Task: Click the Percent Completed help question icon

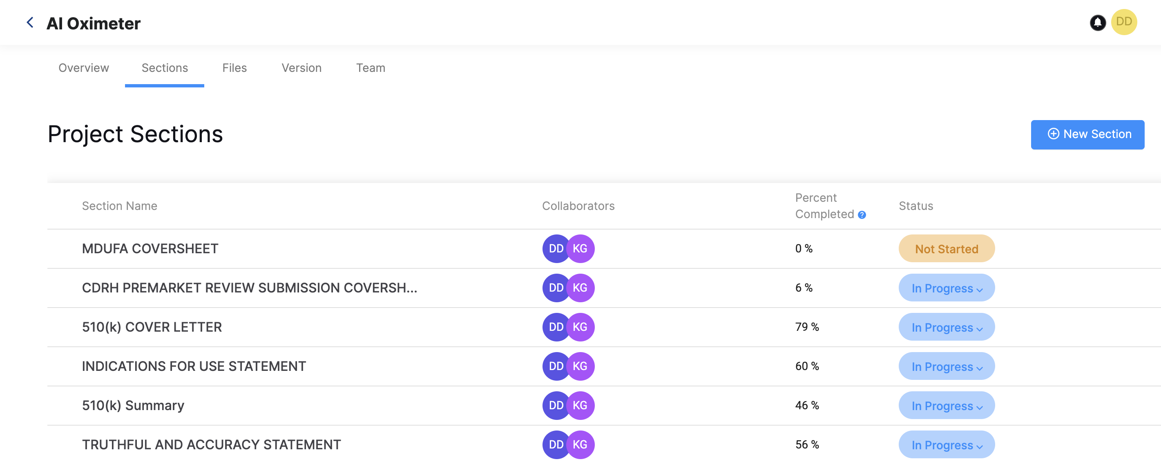Action: click(862, 215)
